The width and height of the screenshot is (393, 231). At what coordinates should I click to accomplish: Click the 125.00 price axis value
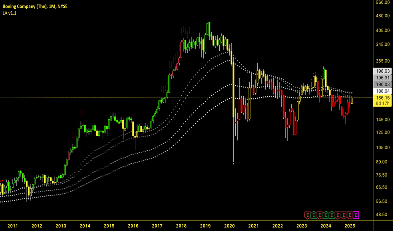(383, 133)
